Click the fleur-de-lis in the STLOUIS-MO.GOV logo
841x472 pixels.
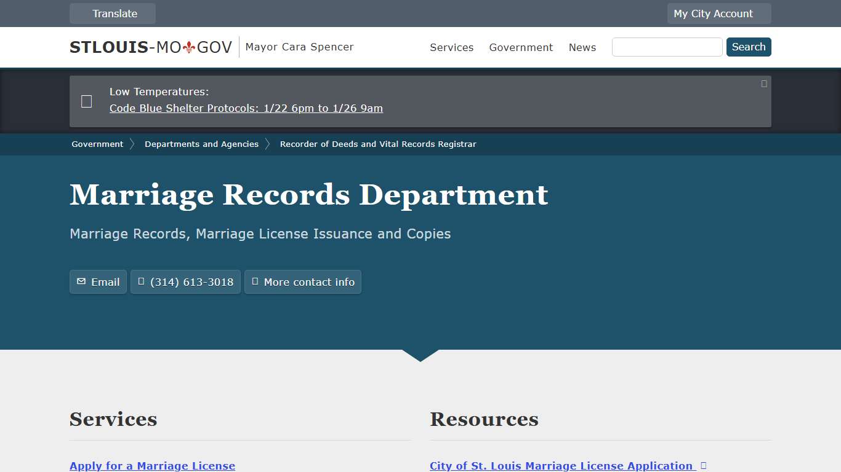(190, 46)
